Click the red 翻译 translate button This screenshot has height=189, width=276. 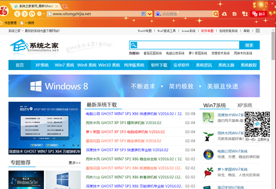point(259,14)
